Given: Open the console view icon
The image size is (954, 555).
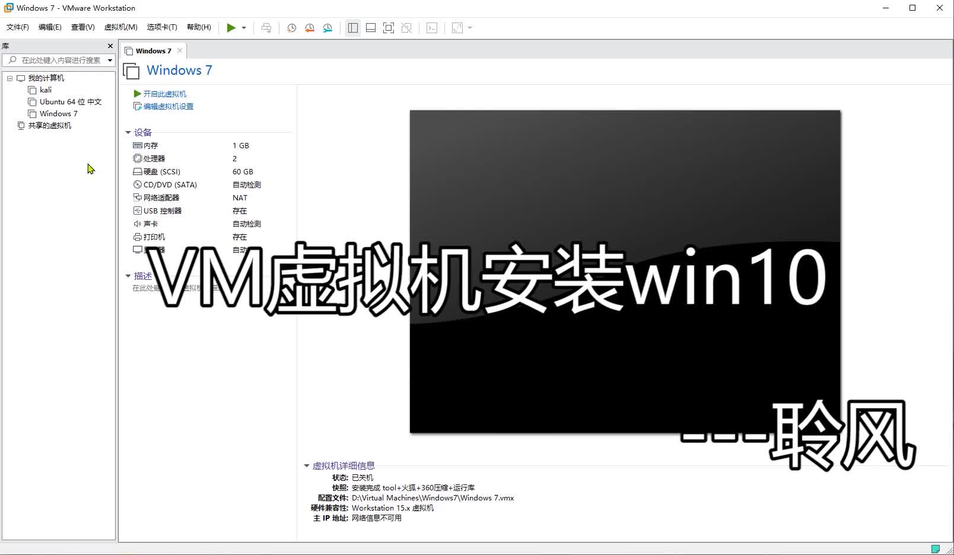Looking at the screenshot, I should click(432, 28).
